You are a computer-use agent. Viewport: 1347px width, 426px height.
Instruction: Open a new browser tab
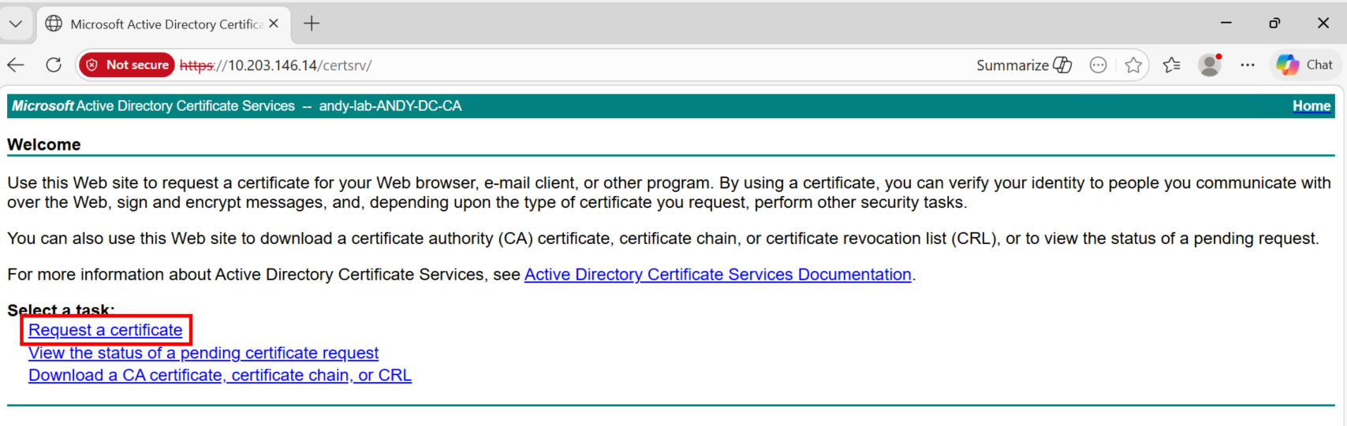click(x=312, y=24)
